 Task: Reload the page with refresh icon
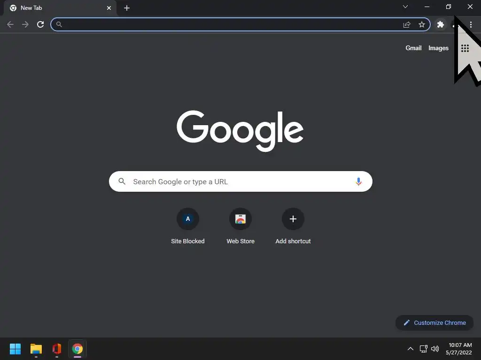pos(40,24)
